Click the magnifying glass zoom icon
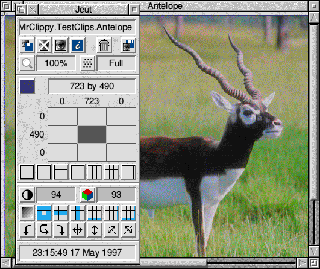This screenshot has height=269, width=320. tap(27, 63)
